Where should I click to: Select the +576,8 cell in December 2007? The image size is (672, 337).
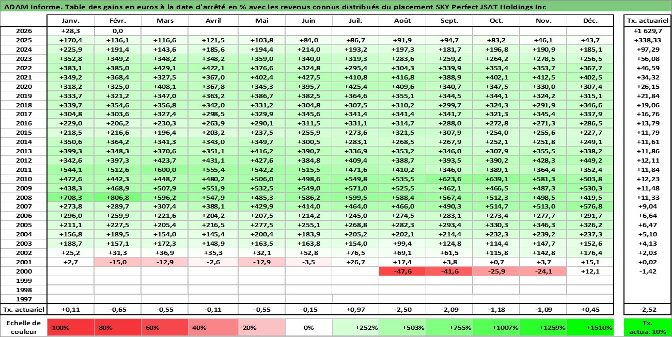click(x=590, y=207)
